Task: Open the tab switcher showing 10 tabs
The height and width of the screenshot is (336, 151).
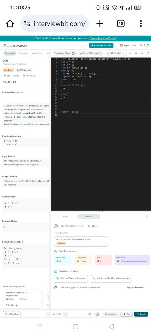Action: [x=120, y=24]
